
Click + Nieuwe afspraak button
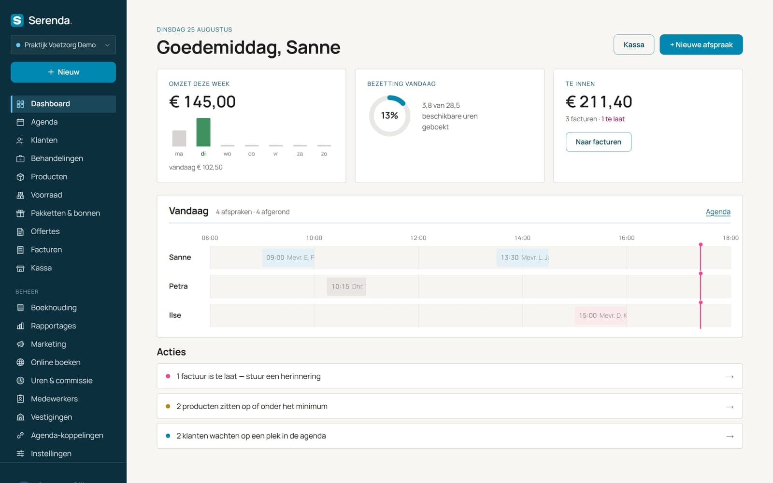click(701, 44)
